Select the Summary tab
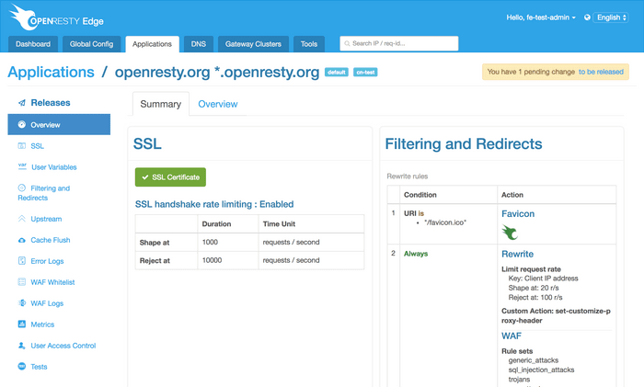This screenshot has height=387, width=644. tap(161, 104)
